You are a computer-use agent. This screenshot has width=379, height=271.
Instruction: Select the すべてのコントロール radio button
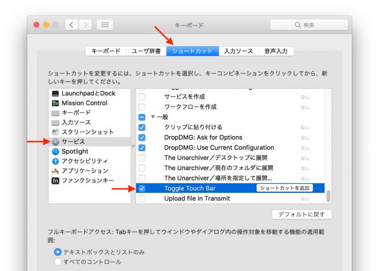pyautogui.click(x=58, y=262)
